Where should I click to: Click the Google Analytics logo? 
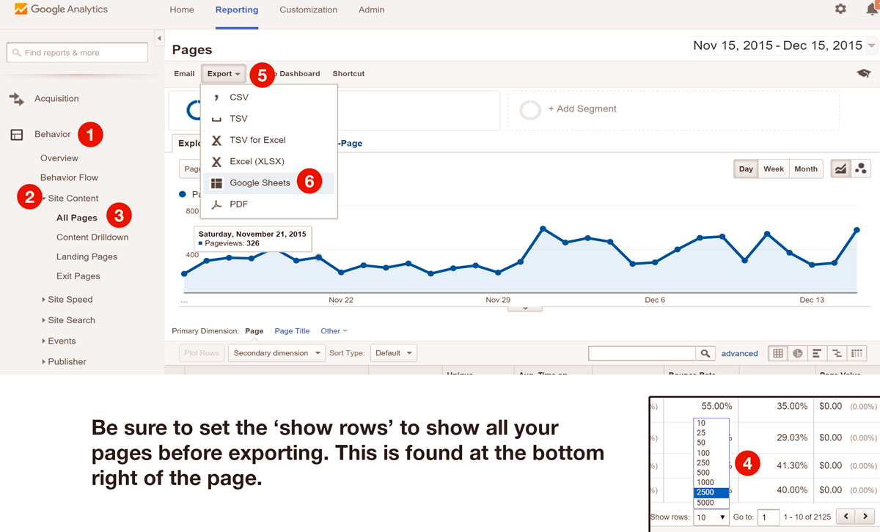tap(62, 10)
